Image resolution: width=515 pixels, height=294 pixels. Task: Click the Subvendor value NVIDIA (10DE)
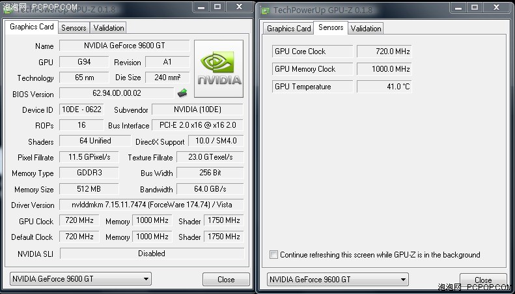tap(198, 110)
